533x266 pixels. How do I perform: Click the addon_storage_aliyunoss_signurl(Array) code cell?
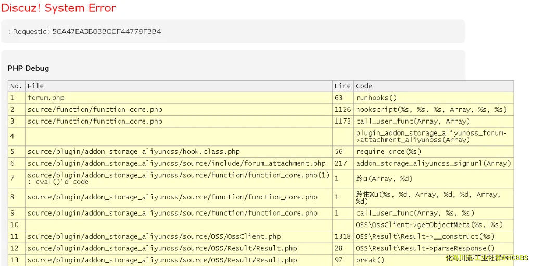click(x=433, y=164)
